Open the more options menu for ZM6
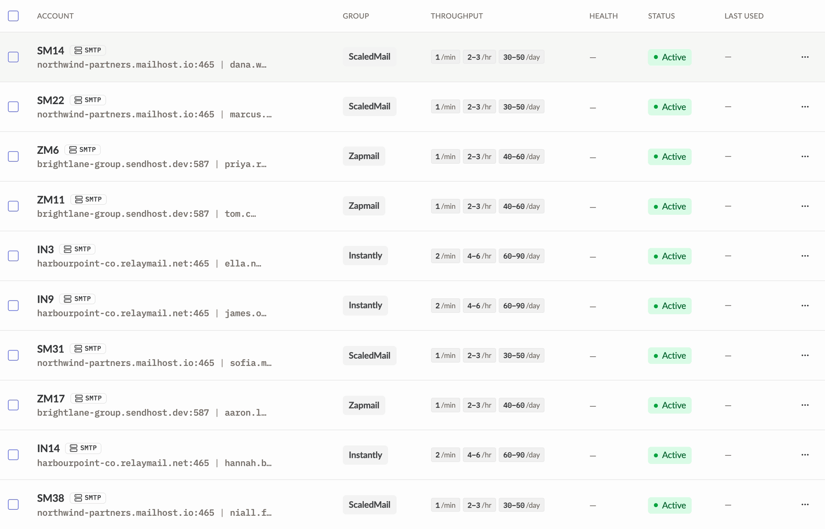Screen dimensions: 825x529 (805, 156)
